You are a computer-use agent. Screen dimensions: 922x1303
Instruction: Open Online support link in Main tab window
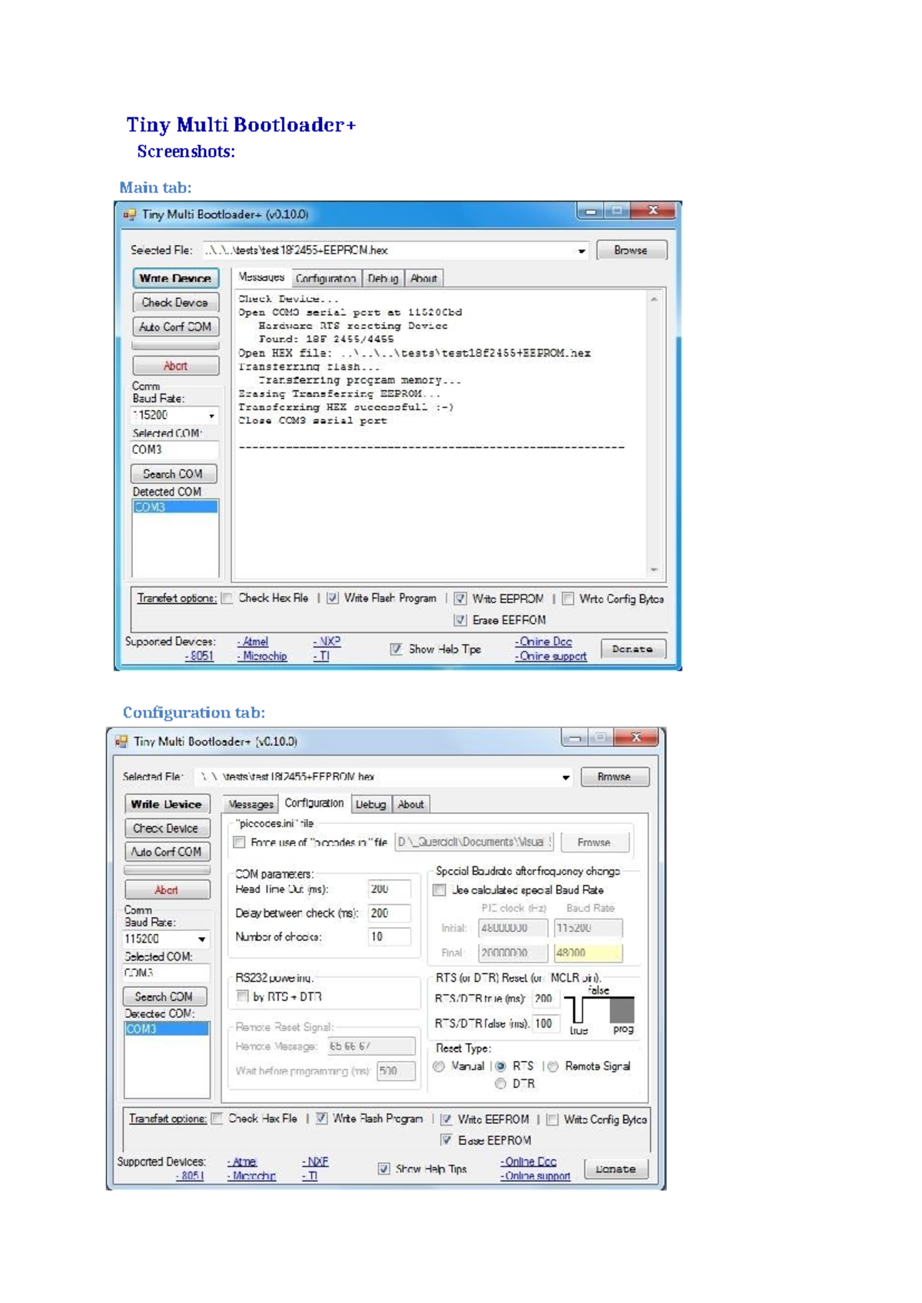pyautogui.click(x=551, y=656)
